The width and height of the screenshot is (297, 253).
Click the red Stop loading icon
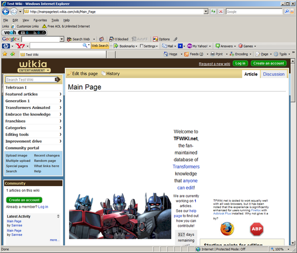click(221, 12)
